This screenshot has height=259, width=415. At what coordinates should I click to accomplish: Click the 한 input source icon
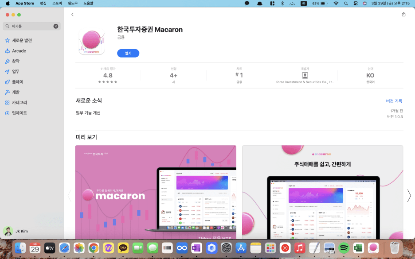(304, 4)
